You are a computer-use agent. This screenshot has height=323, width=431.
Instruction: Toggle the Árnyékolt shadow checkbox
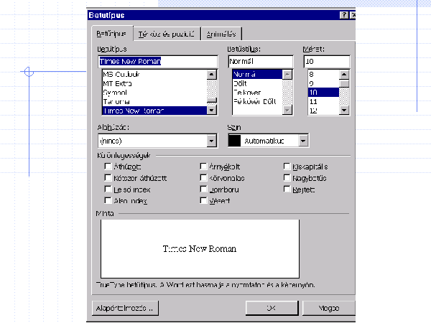coord(203,166)
